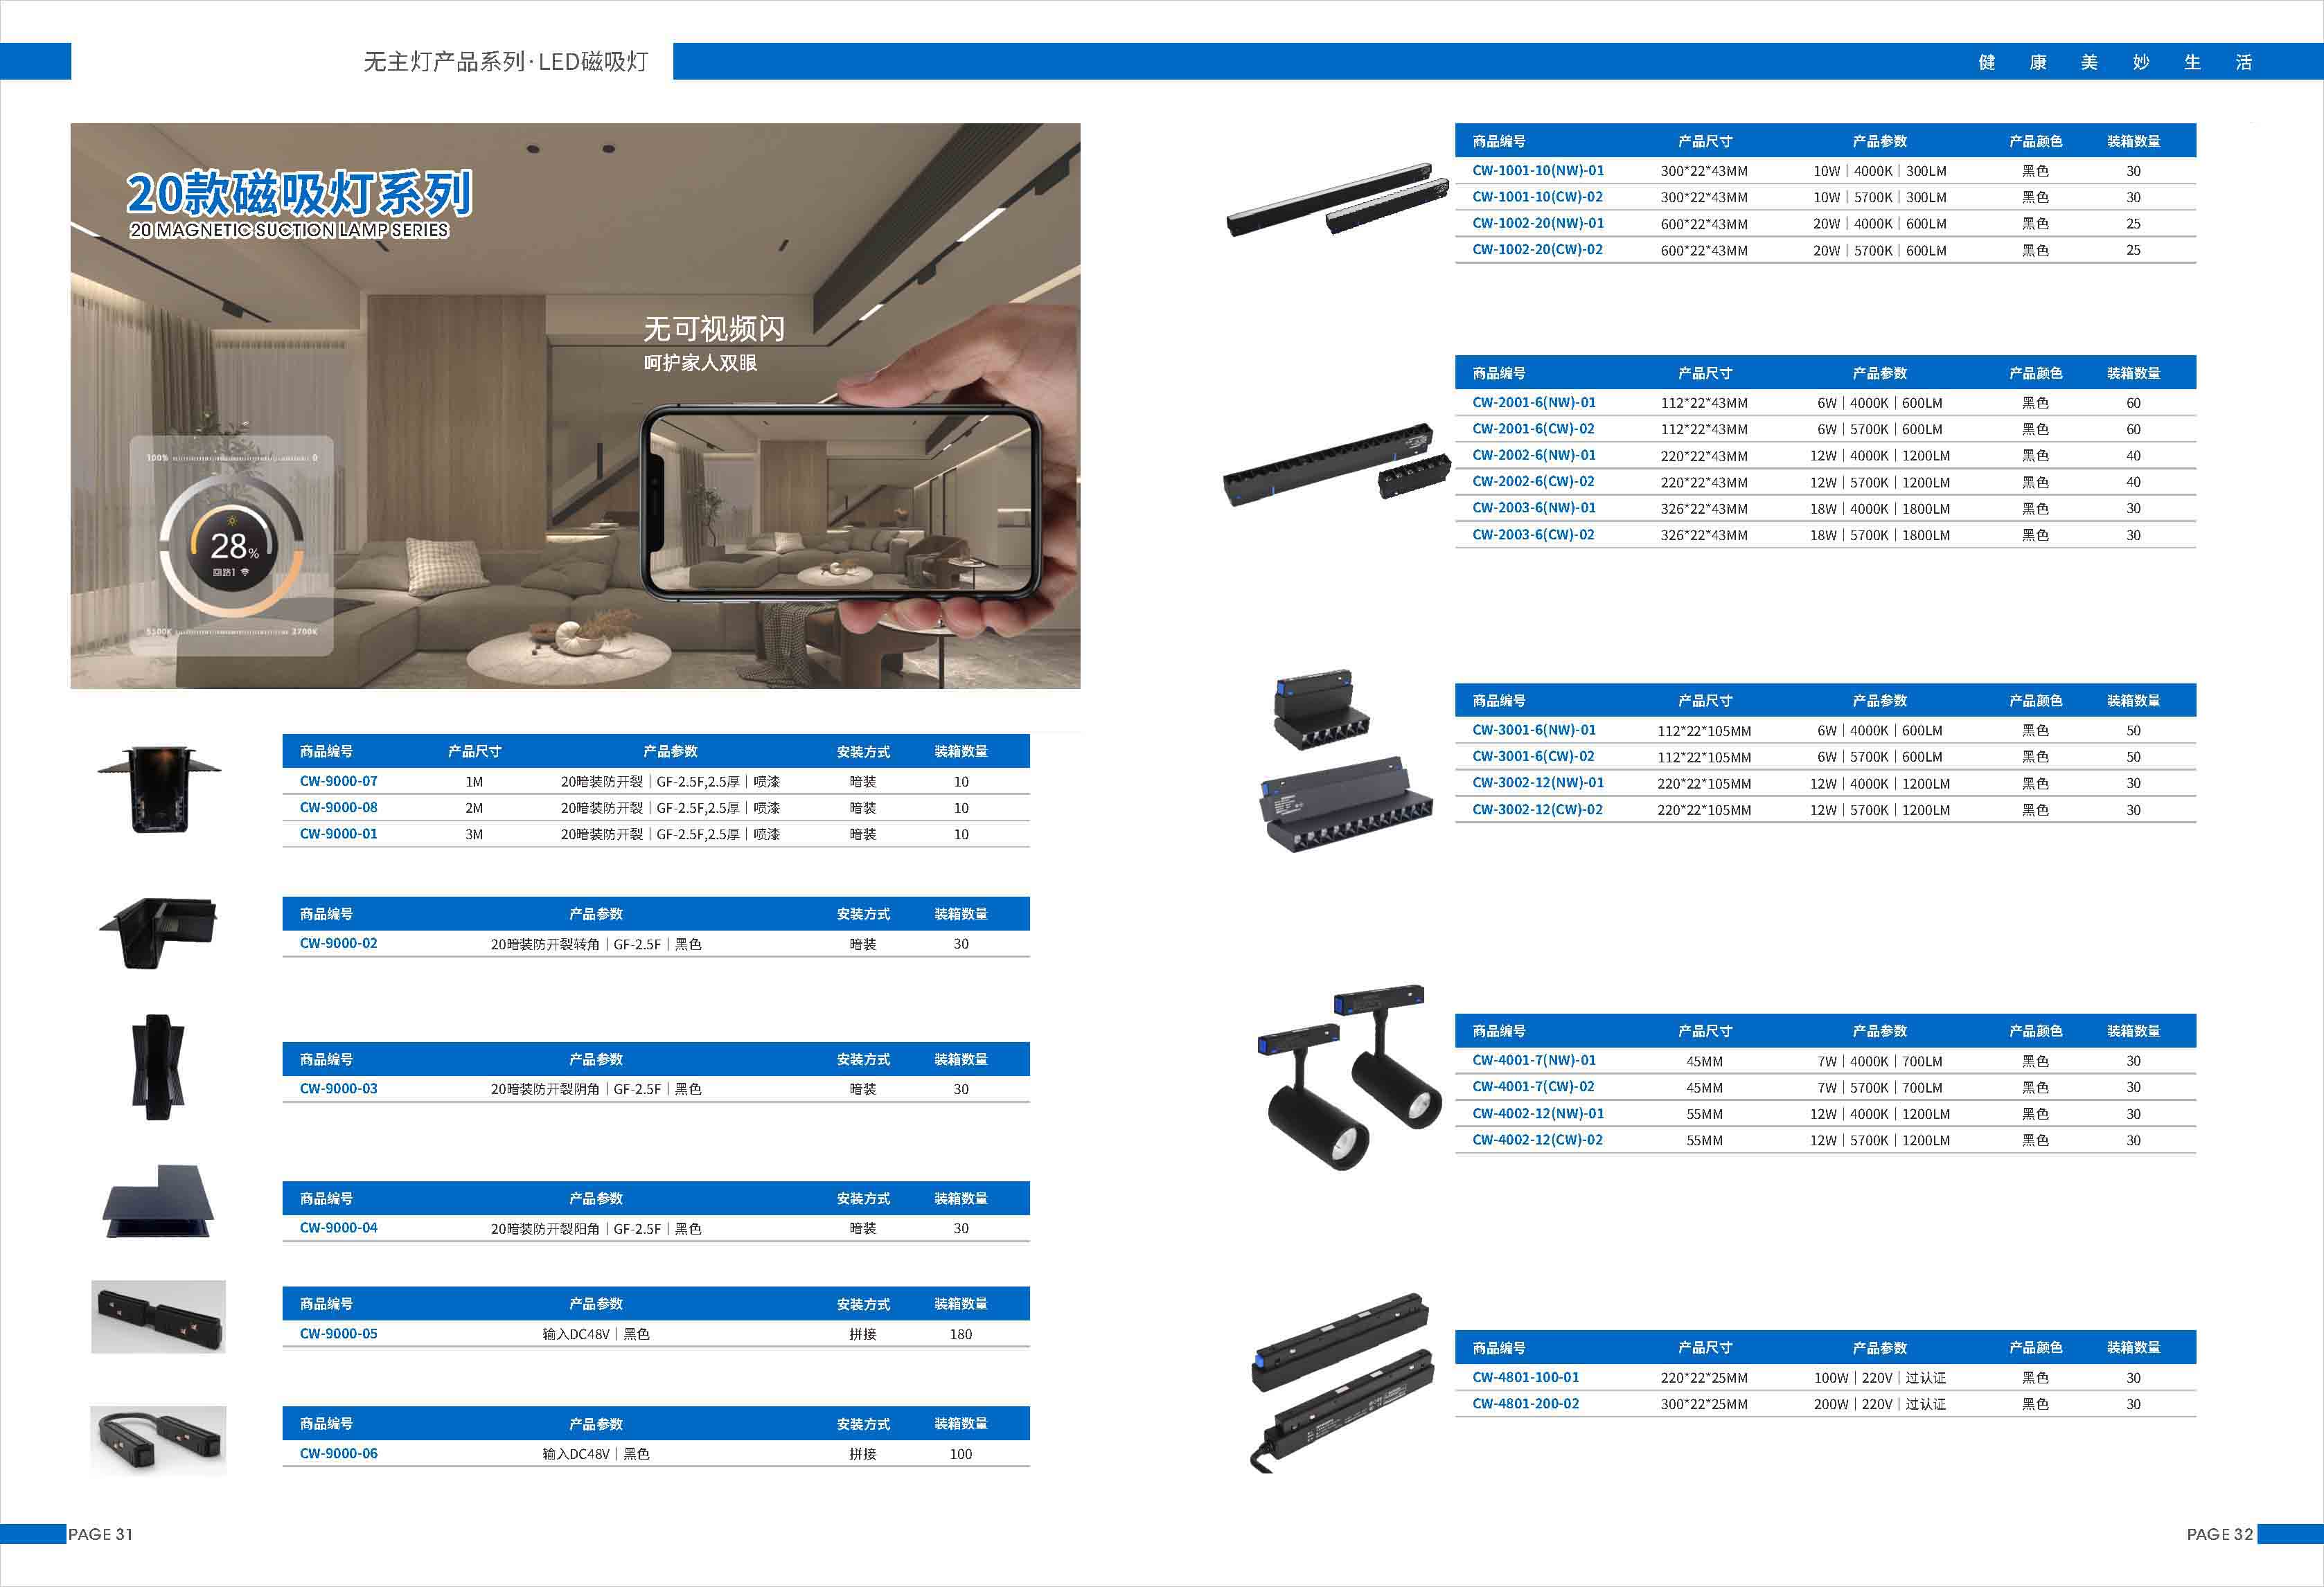Click the 健康美妙生活 slogan in the header

click(2115, 62)
